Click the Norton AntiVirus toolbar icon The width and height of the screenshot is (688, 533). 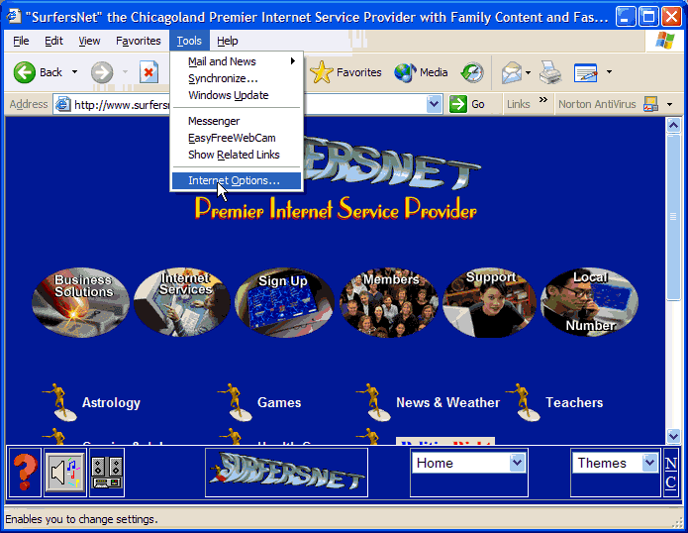click(x=650, y=104)
